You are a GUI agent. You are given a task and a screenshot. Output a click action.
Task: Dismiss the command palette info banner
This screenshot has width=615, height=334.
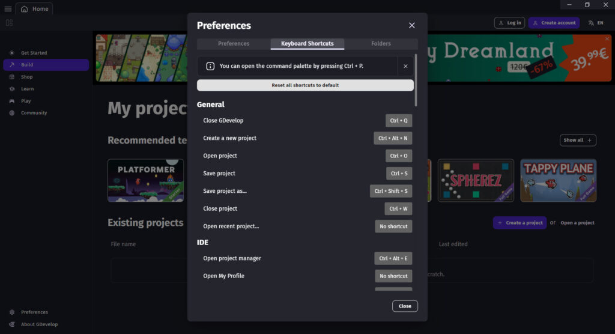405,66
